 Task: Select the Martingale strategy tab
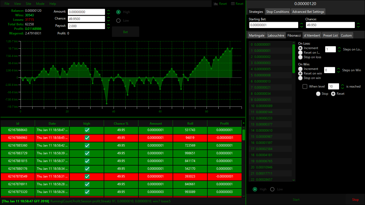pos(257,35)
